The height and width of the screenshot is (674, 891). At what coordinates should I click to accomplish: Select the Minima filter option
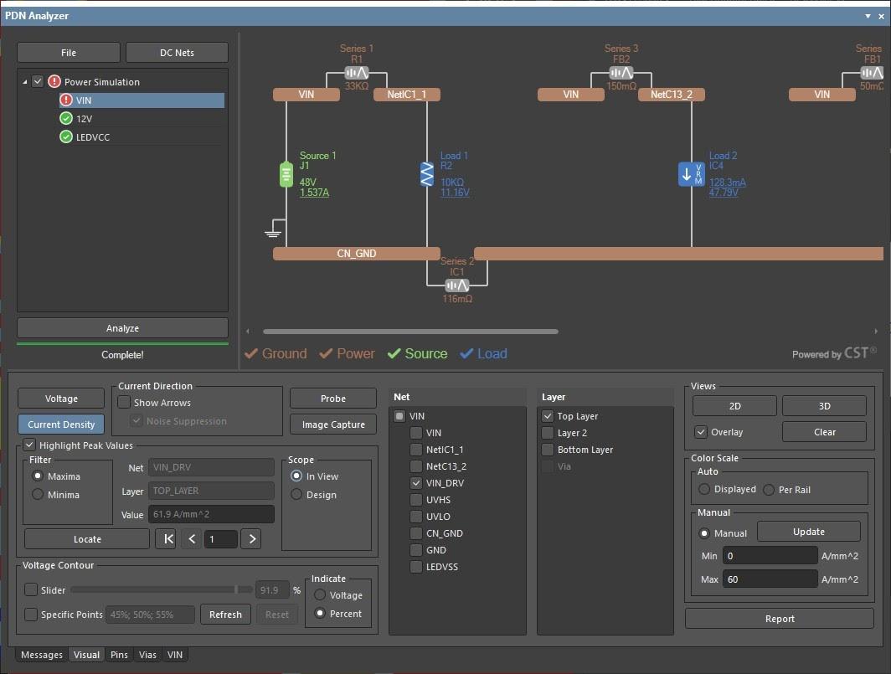click(38, 495)
